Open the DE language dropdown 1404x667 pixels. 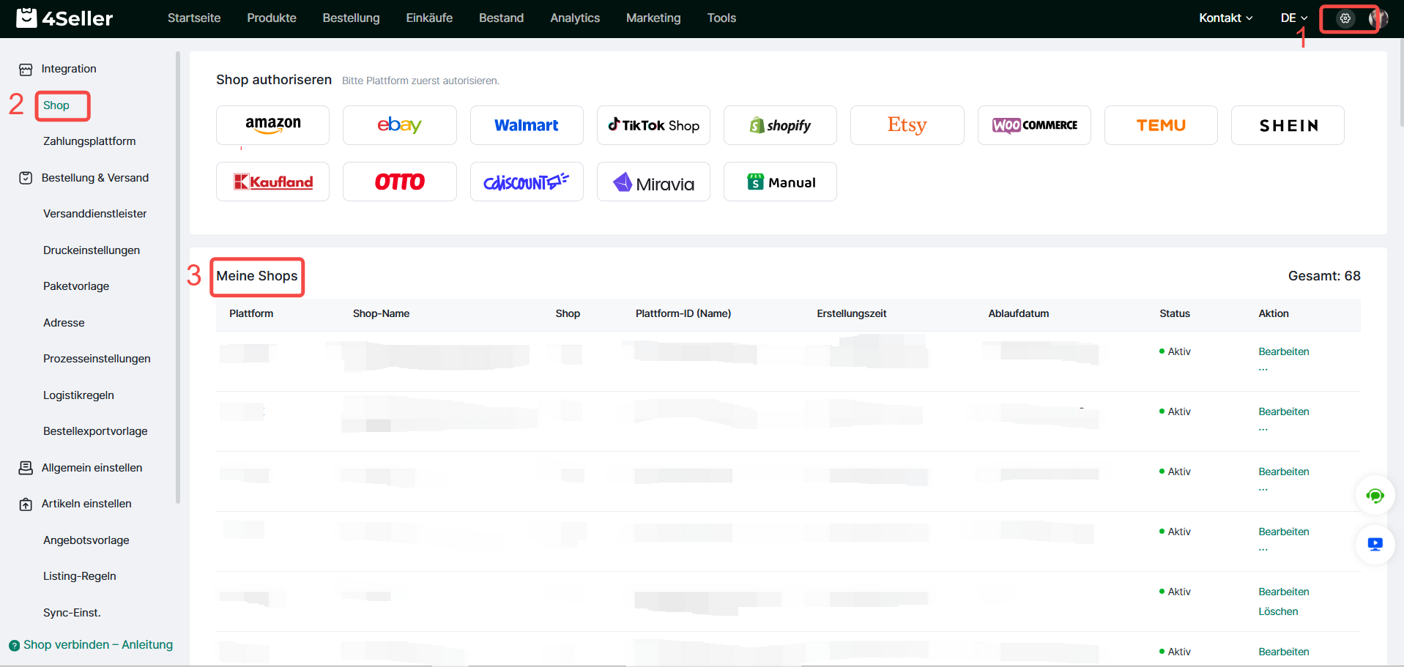[1293, 18]
